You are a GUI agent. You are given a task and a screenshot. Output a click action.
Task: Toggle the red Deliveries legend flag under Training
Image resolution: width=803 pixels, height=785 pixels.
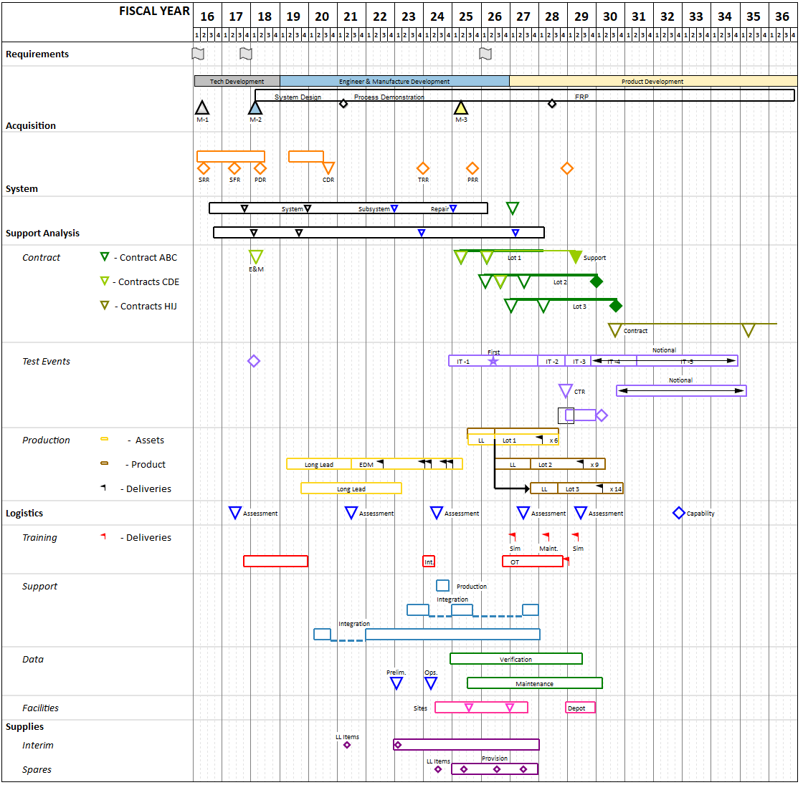click(x=103, y=536)
